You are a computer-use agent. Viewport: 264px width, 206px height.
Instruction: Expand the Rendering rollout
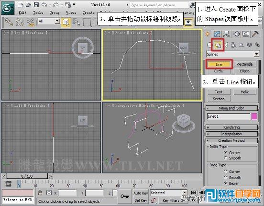(231, 127)
